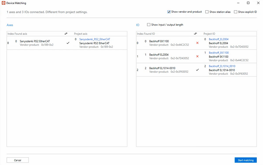
Task: Disable Show vendor and product checkbox
Action: pyautogui.click(x=169, y=12)
